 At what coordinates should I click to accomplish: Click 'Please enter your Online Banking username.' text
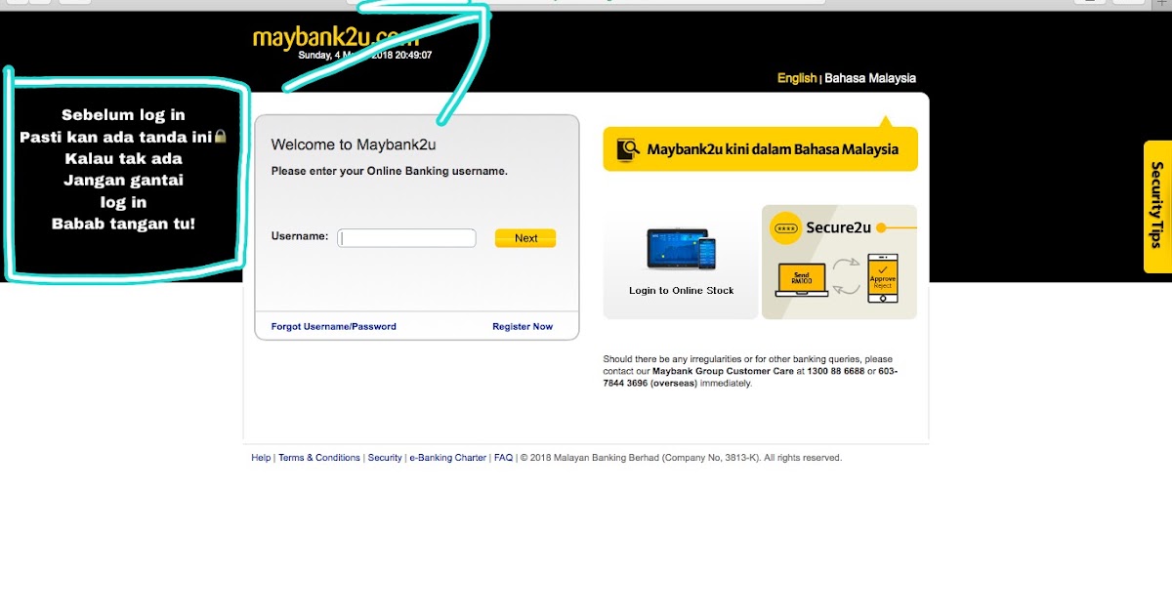pos(390,171)
